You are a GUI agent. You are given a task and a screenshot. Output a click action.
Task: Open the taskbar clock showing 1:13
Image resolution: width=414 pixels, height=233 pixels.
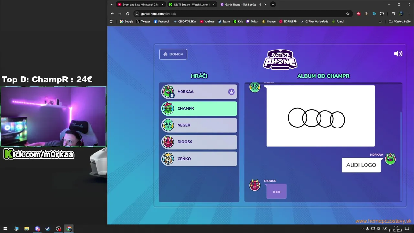point(395,229)
